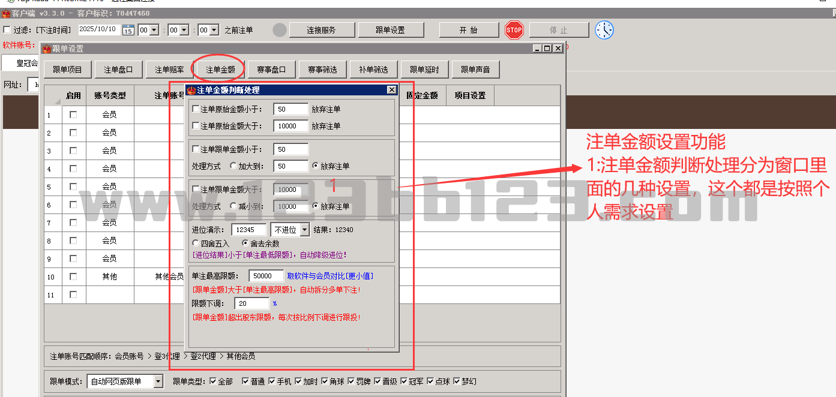Minimize the 跟单设置 window

click(537, 49)
